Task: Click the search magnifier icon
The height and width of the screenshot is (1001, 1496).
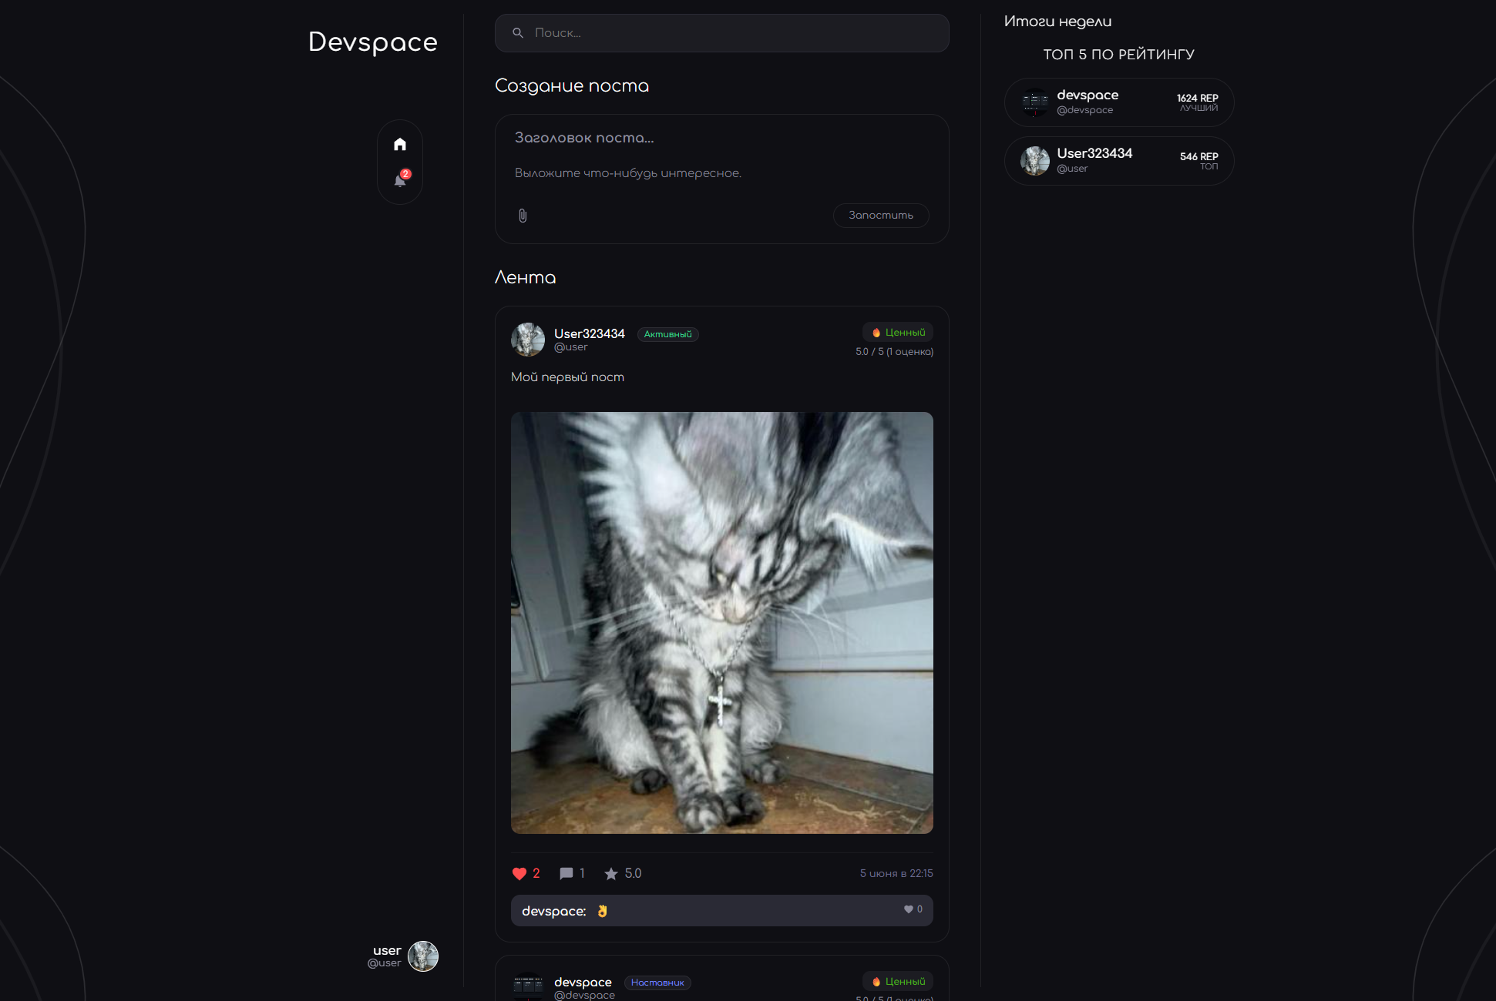Action: [518, 33]
